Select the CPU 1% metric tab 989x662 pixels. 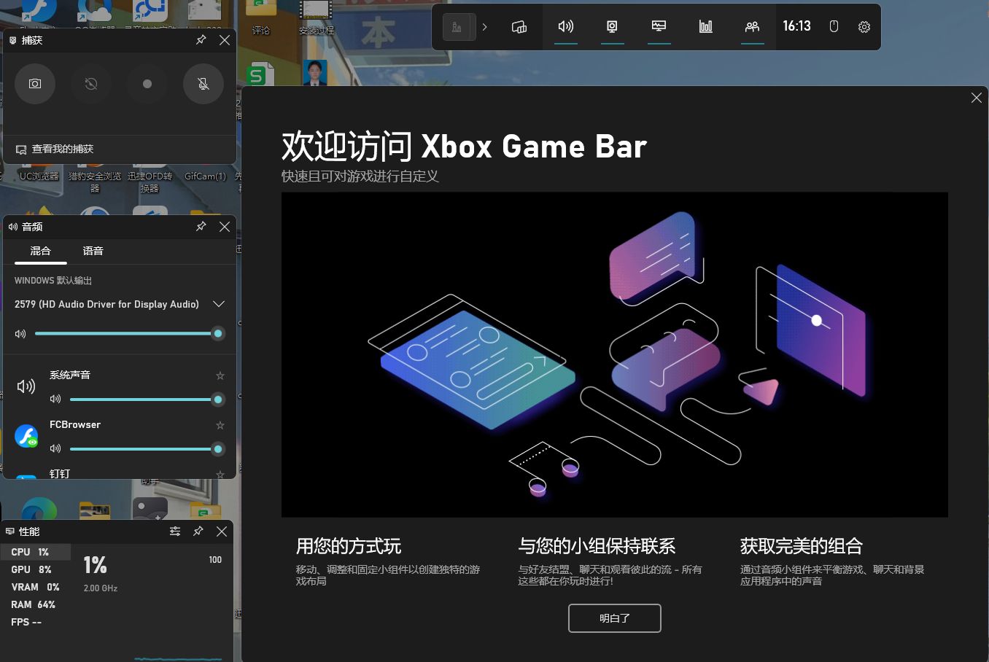click(x=36, y=552)
